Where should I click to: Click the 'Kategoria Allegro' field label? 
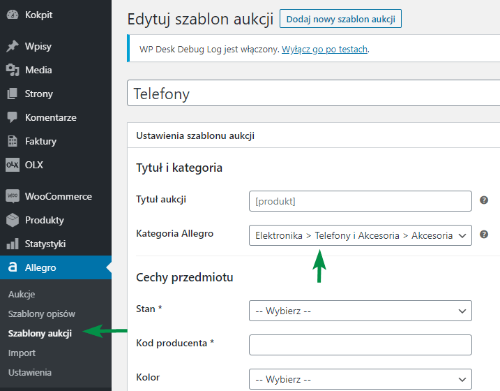(175, 234)
